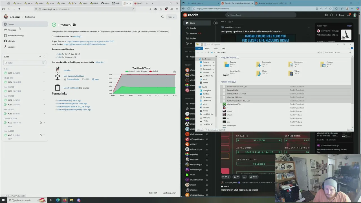Open the File tab in File Explorer
Image resolution: width=361 pixels, height=203 pixels.
pos(199,48)
